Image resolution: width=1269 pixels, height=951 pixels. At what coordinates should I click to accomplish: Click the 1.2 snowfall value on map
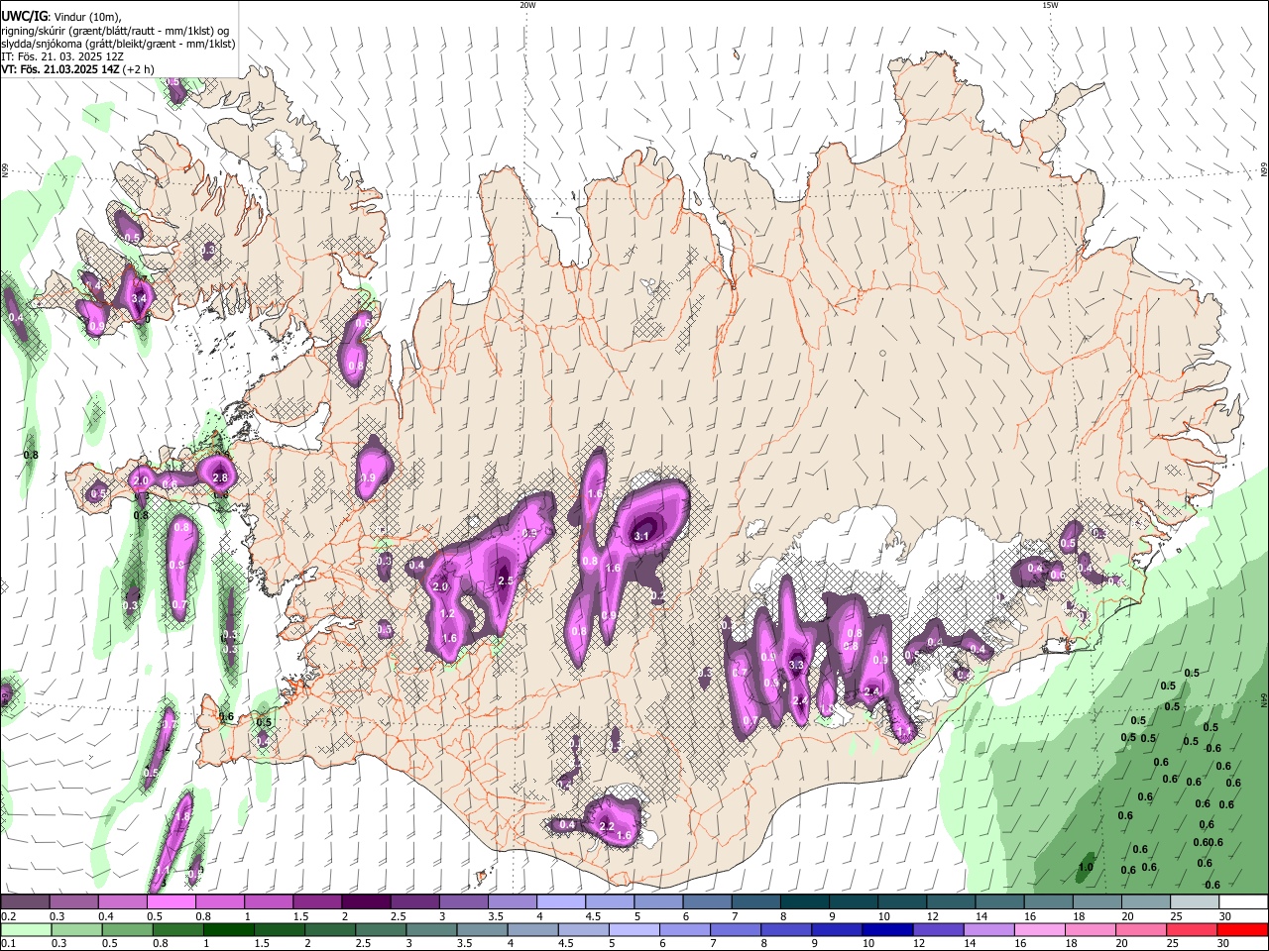click(x=447, y=614)
